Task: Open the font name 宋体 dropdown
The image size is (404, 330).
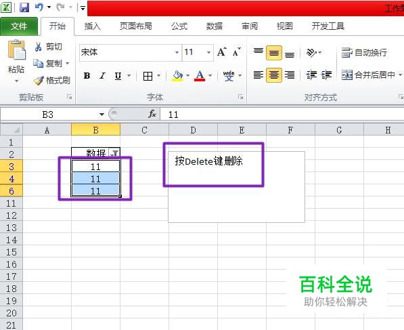Action: (x=177, y=52)
